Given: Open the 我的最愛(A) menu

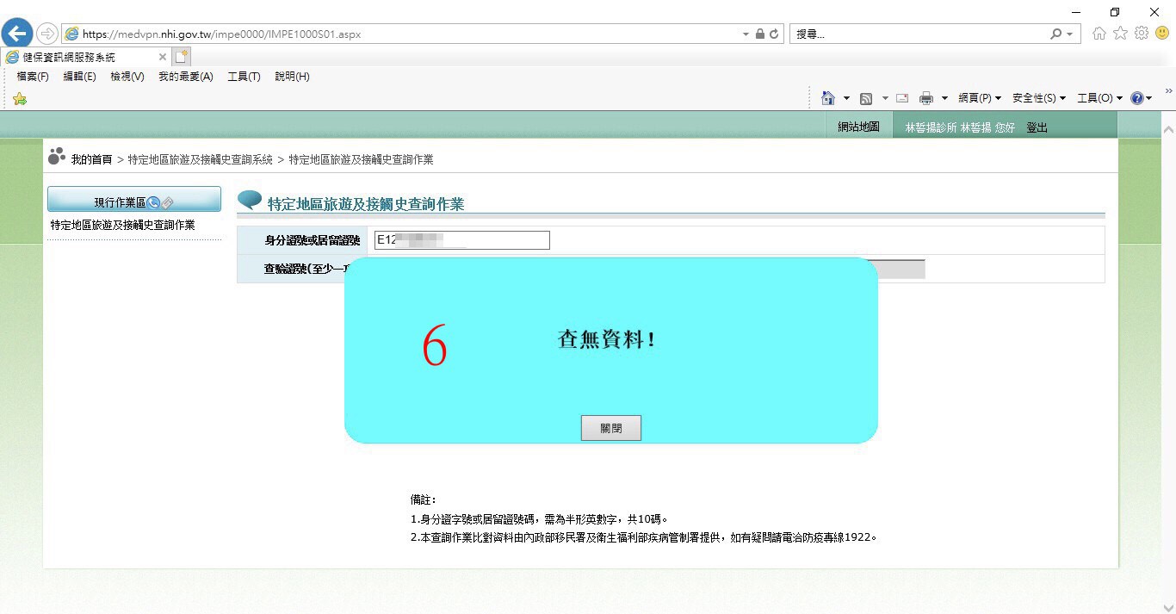Looking at the screenshot, I should (185, 77).
